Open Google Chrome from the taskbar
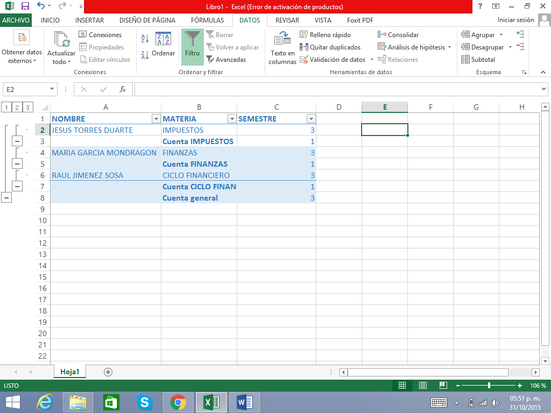 point(178,402)
